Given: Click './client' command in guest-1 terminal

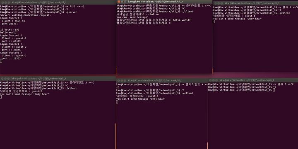Looking at the screenshot, I should (284, 13).
